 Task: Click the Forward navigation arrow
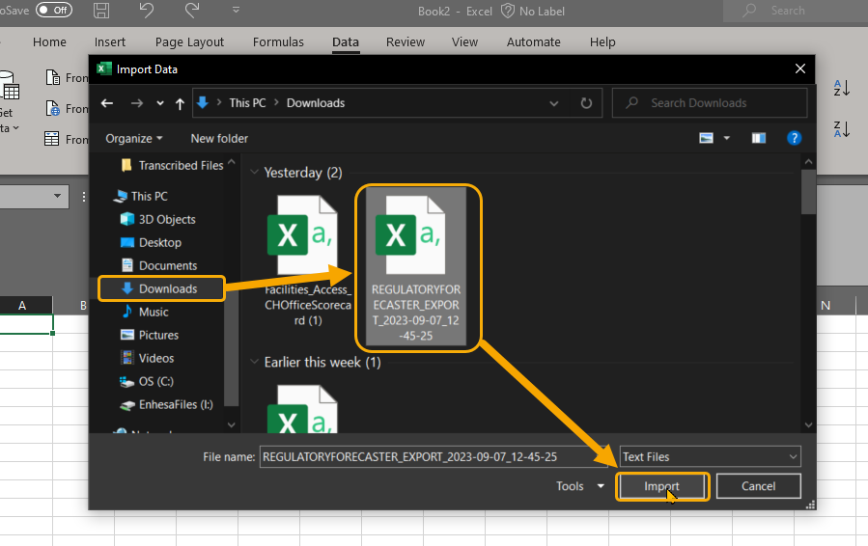137,103
